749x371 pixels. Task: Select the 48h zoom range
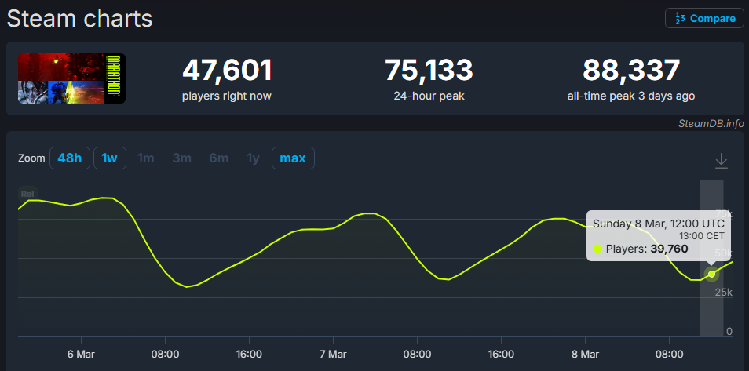[70, 158]
